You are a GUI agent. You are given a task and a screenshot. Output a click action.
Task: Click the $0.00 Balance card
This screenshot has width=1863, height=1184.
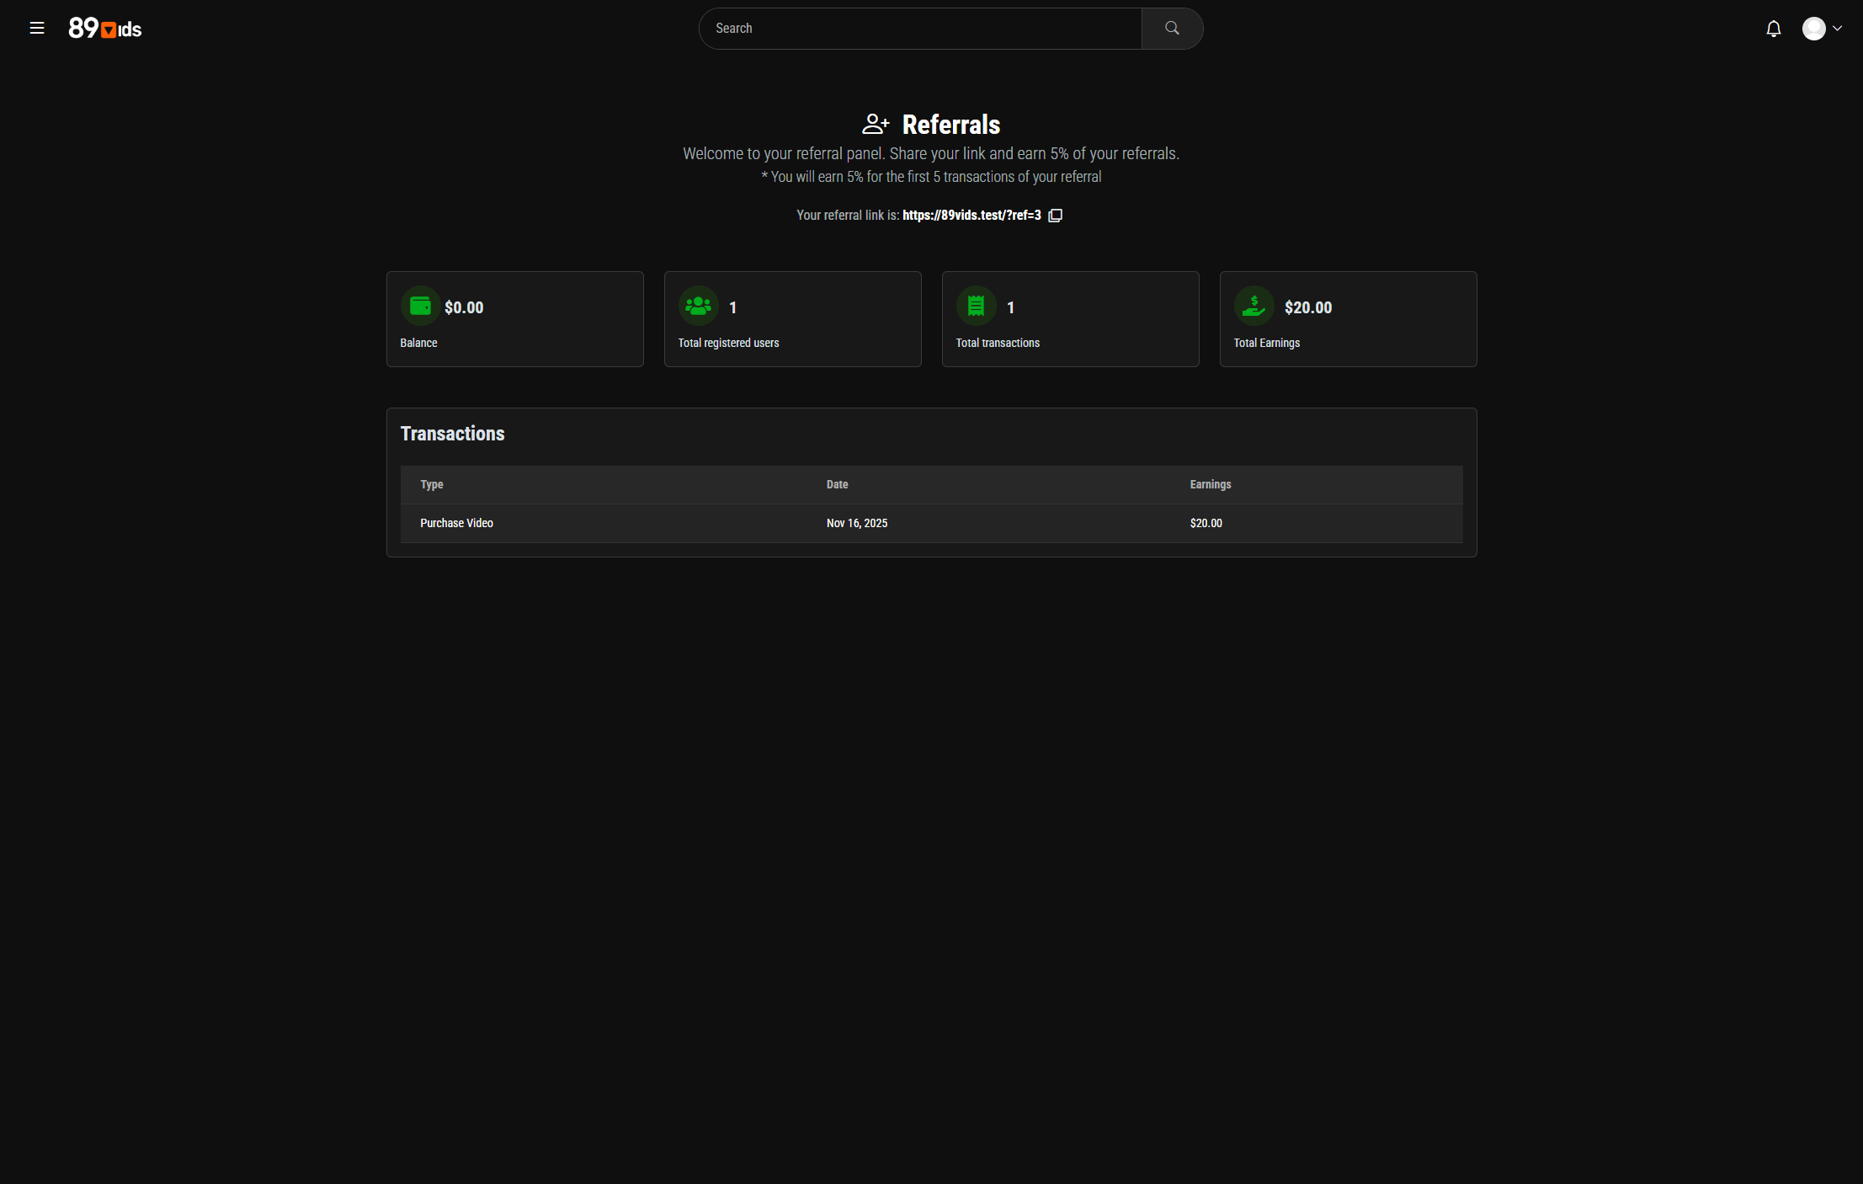(x=514, y=320)
